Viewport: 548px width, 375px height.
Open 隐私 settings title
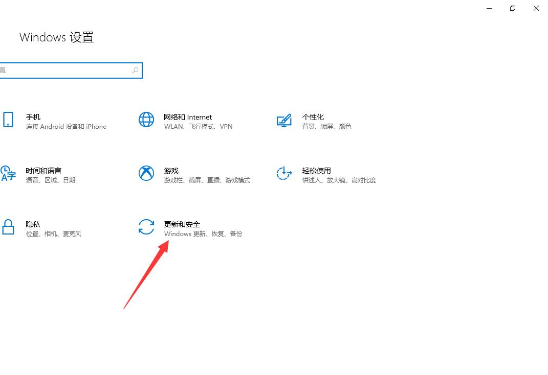tap(33, 224)
